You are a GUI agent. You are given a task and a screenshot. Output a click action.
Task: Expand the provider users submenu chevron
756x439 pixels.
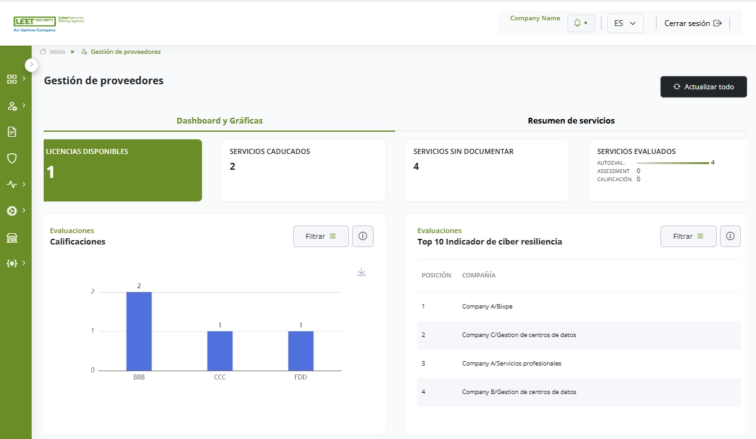[x=23, y=105]
